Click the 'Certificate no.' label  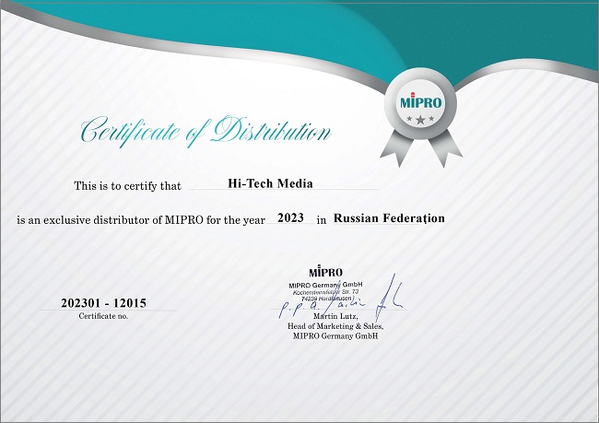click(x=103, y=316)
